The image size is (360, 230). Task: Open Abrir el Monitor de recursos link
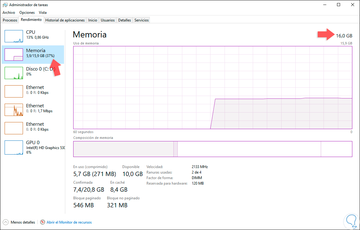tap(69, 222)
